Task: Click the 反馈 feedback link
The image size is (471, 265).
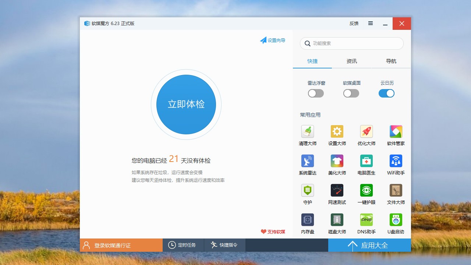Action: click(354, 24)
